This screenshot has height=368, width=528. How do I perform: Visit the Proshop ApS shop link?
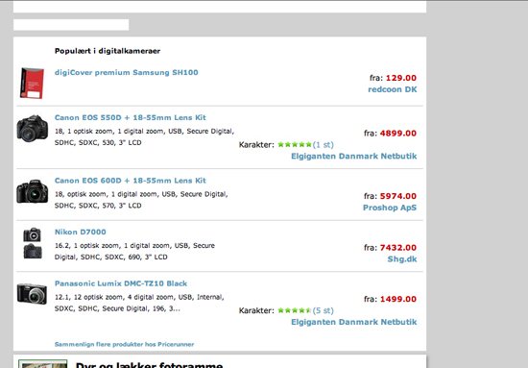390,208
